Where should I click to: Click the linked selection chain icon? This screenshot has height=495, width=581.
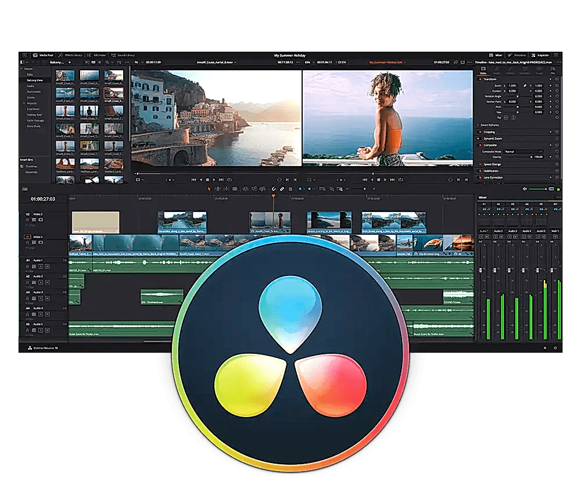click(x=282, y=189)
